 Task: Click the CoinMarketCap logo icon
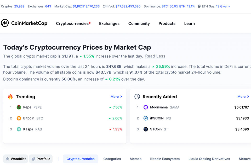click(5, 23)
